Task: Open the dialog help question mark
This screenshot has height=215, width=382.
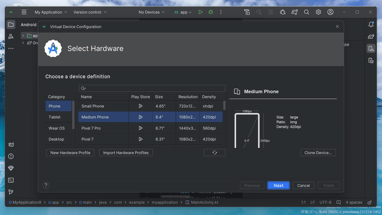Action: pyautogui.click(x=46, y=185)
